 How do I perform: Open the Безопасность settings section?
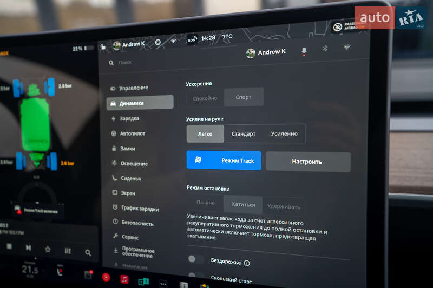pyautogui.click(x=133, y=223)
